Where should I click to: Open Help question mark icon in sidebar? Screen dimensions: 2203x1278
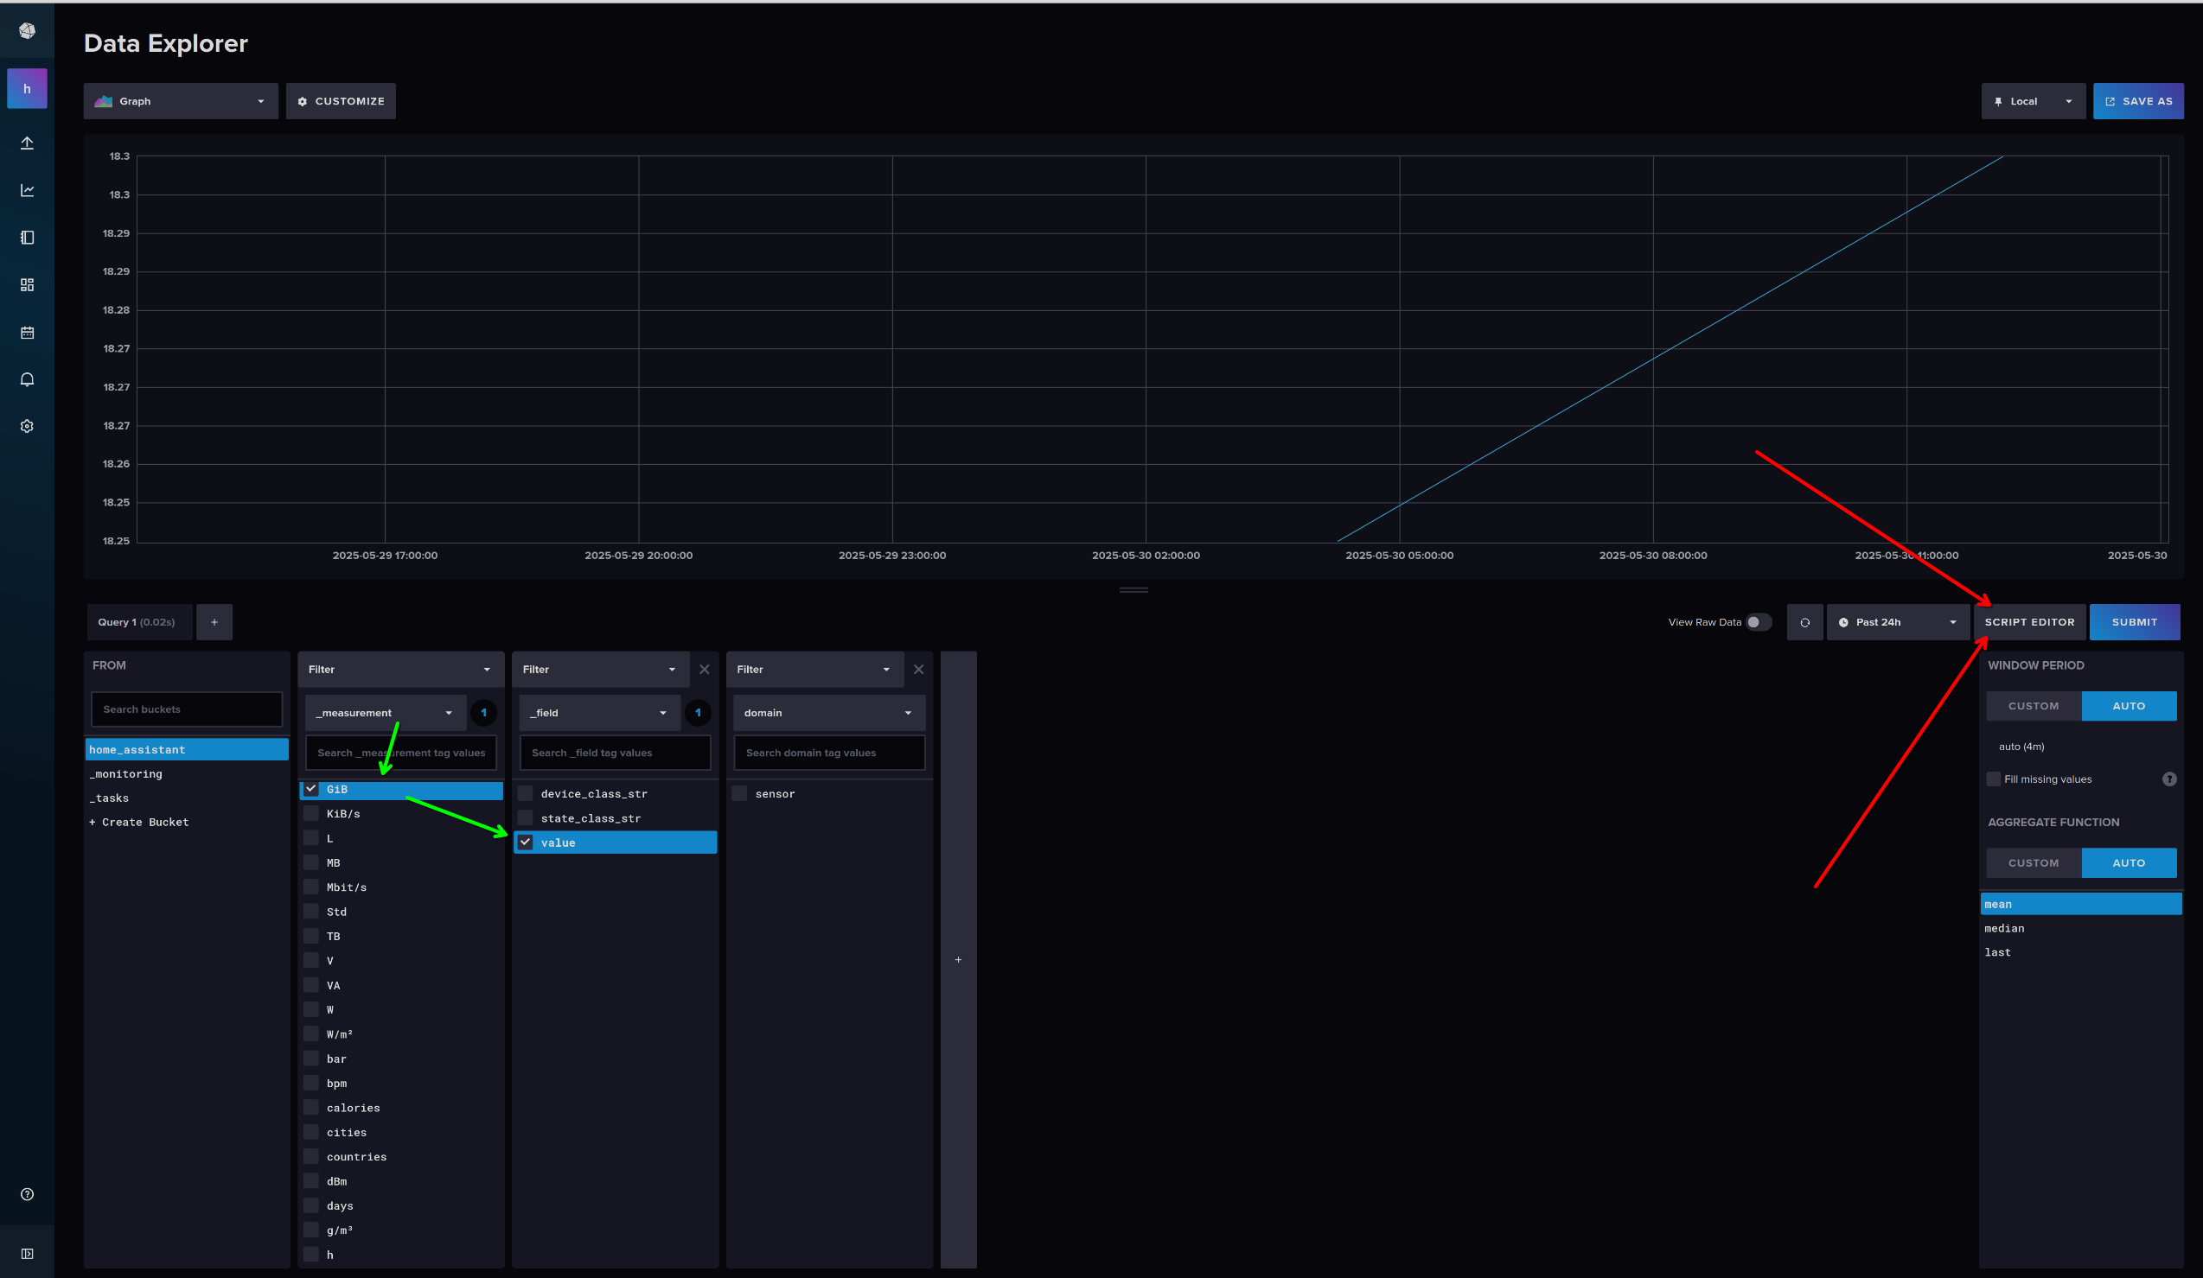pyautogui.click(x=27, y=1194)
